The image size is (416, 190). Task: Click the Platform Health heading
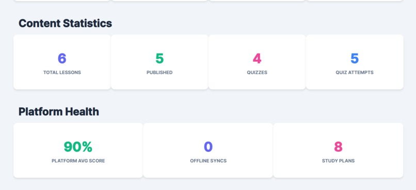click(x=59, y=112)
